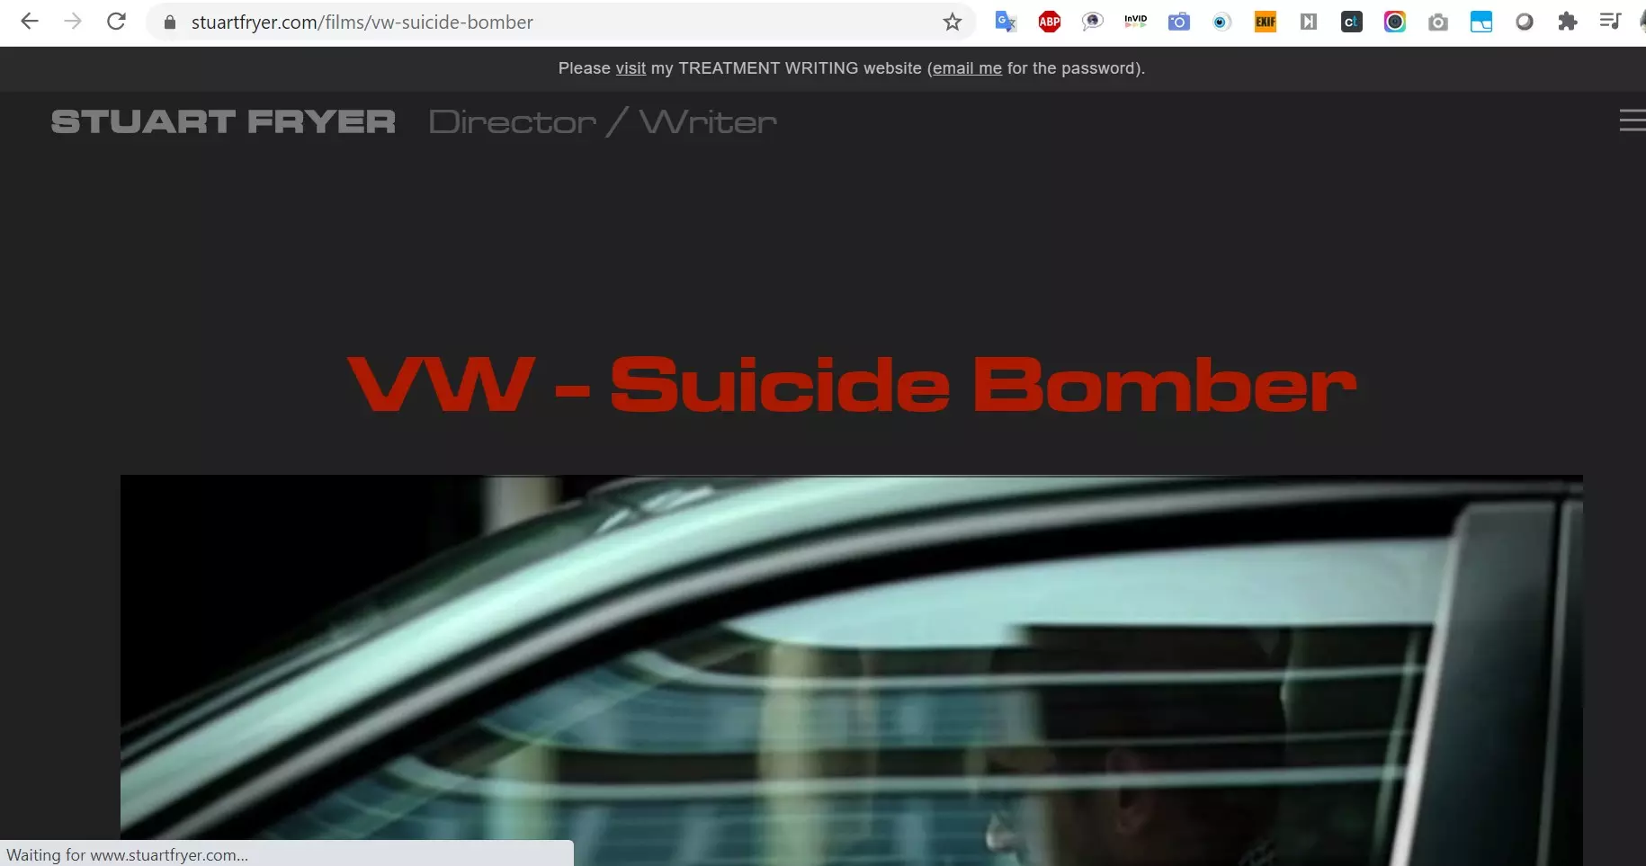This screenshot has height=866, width=1646.
Task: View site security lock info
Action: click(x=169, y=22)
